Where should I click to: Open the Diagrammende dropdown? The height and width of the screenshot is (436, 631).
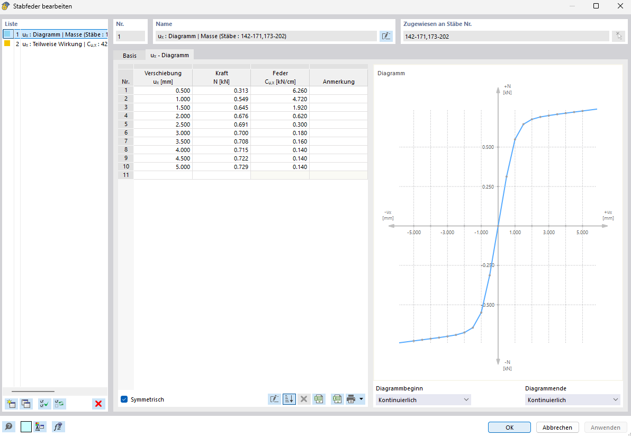(572, 400)
